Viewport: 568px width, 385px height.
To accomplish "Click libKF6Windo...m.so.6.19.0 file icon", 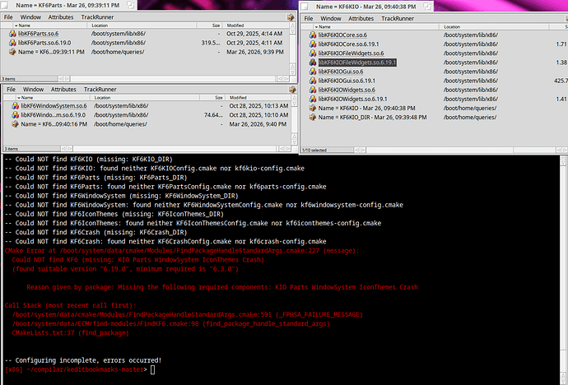I will click(15, 114).
